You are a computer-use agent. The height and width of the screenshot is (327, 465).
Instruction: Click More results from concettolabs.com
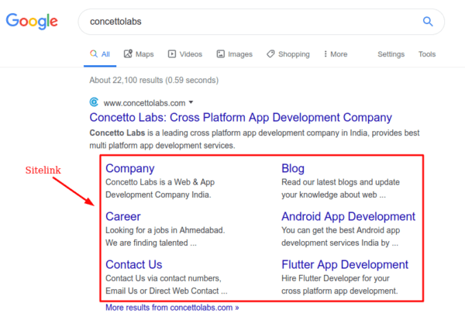[x=172, y=307]
